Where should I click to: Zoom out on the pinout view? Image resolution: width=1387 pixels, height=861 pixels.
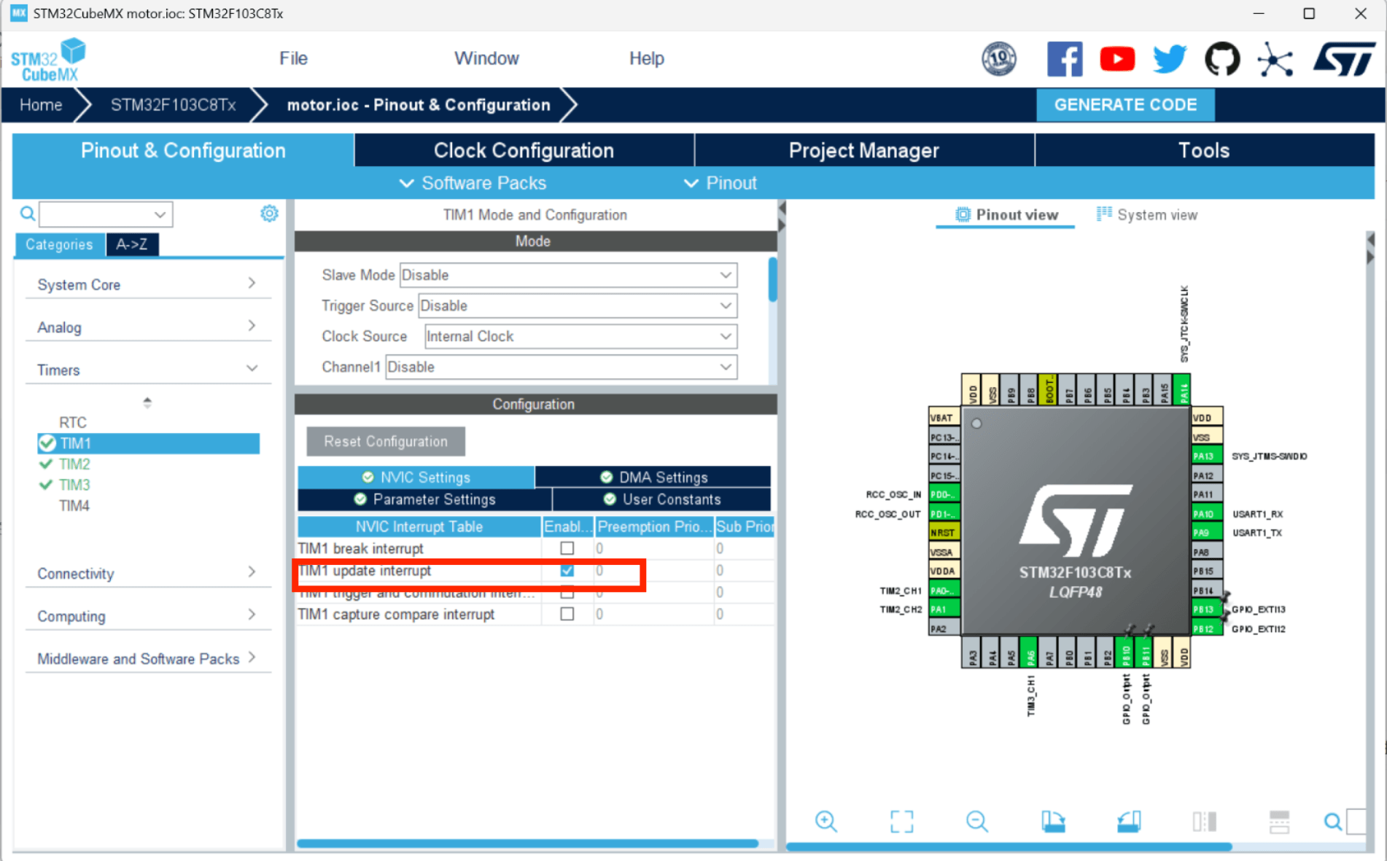[977, 822]
